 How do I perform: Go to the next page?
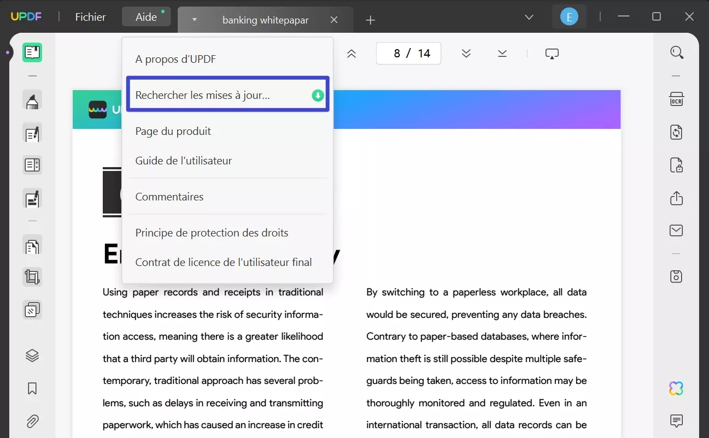tap(466, 54)
